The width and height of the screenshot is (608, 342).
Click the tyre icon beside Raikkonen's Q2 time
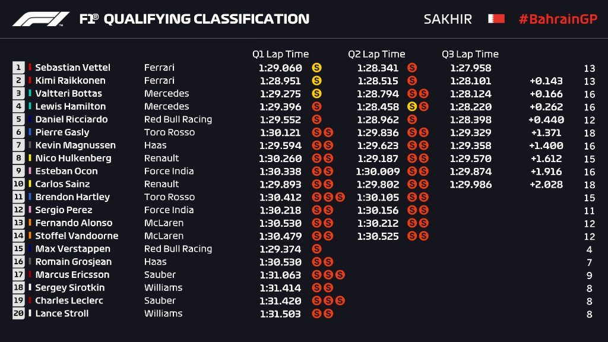point(411,81)
